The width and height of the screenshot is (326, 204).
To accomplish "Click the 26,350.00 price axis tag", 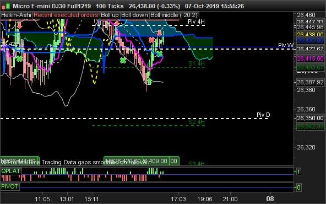I will [310, 118].
